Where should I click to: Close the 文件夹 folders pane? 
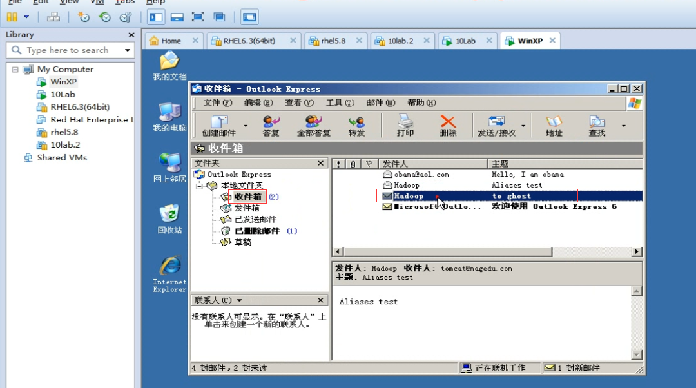pos(320,163)
